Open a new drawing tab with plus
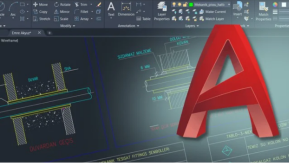Image resolution: width=289 pixels, height=163 pixels. click(50, 33)
